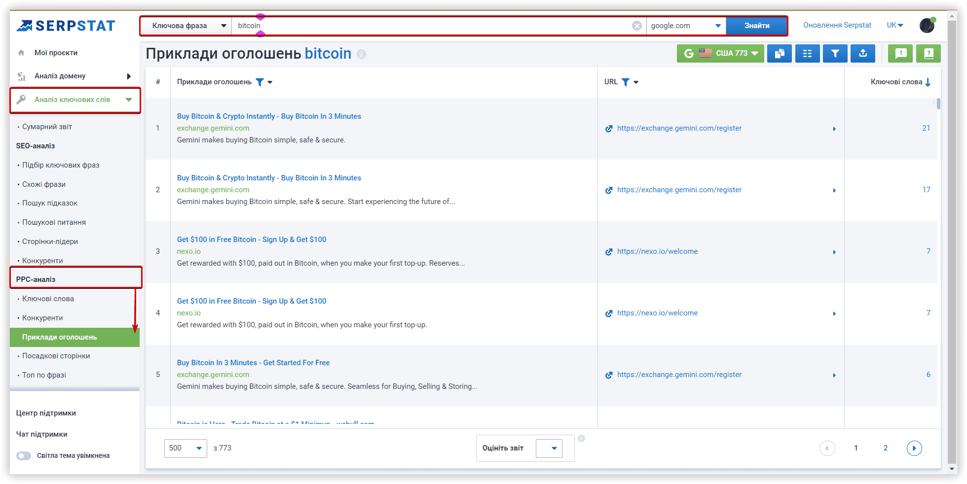
Task: Click the info icon near Оцініть звіт
Action: 581,438
